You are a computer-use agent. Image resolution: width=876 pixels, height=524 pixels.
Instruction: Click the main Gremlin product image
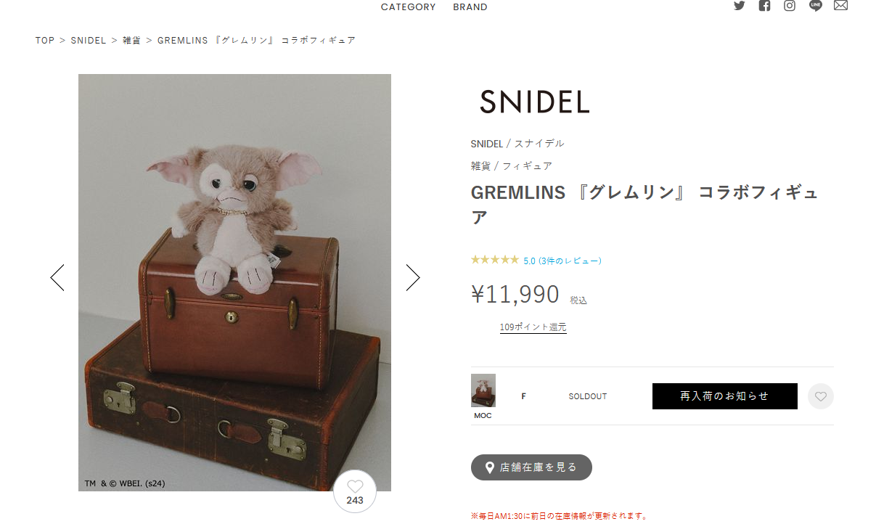click(x=234, y=282)
